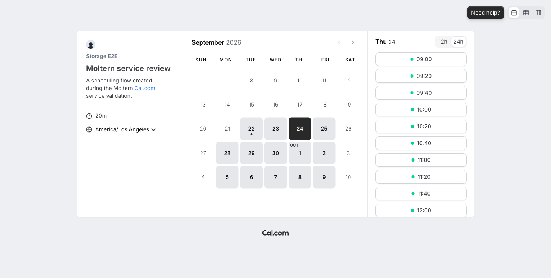
Task: Click the 20m duration text
Action: 101,116
